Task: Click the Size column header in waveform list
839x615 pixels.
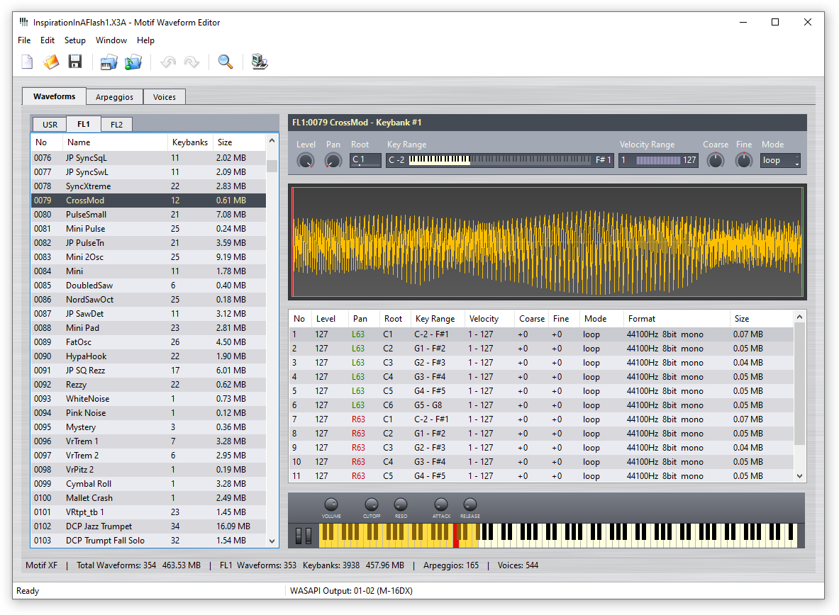Action: coord(225,142)
